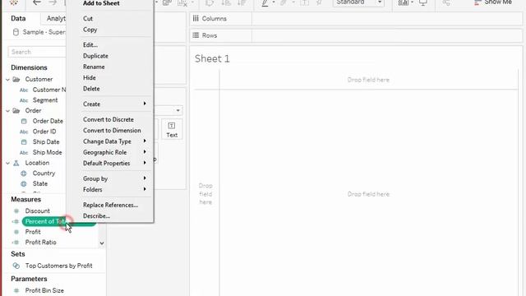The height and width of the screenshot is (296, 526).
Task: Click the Columns shelf icon
Action: click(196, 18)
